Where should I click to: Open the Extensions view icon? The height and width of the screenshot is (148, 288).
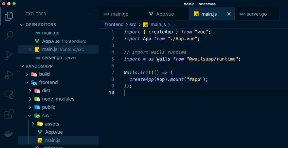click(9, 114)
